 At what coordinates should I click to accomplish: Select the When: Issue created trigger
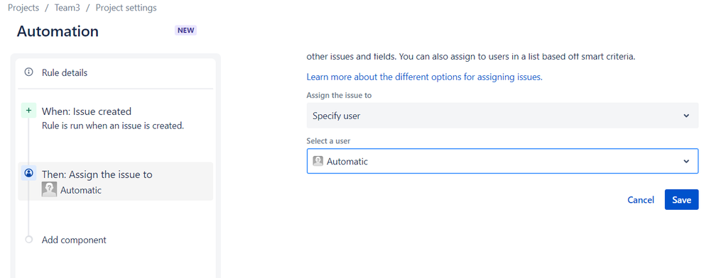(115, 118)
